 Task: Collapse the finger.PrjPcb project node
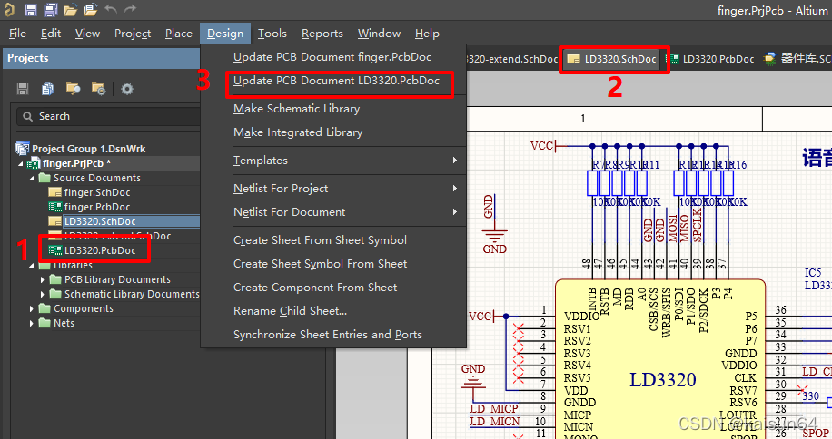21,163
